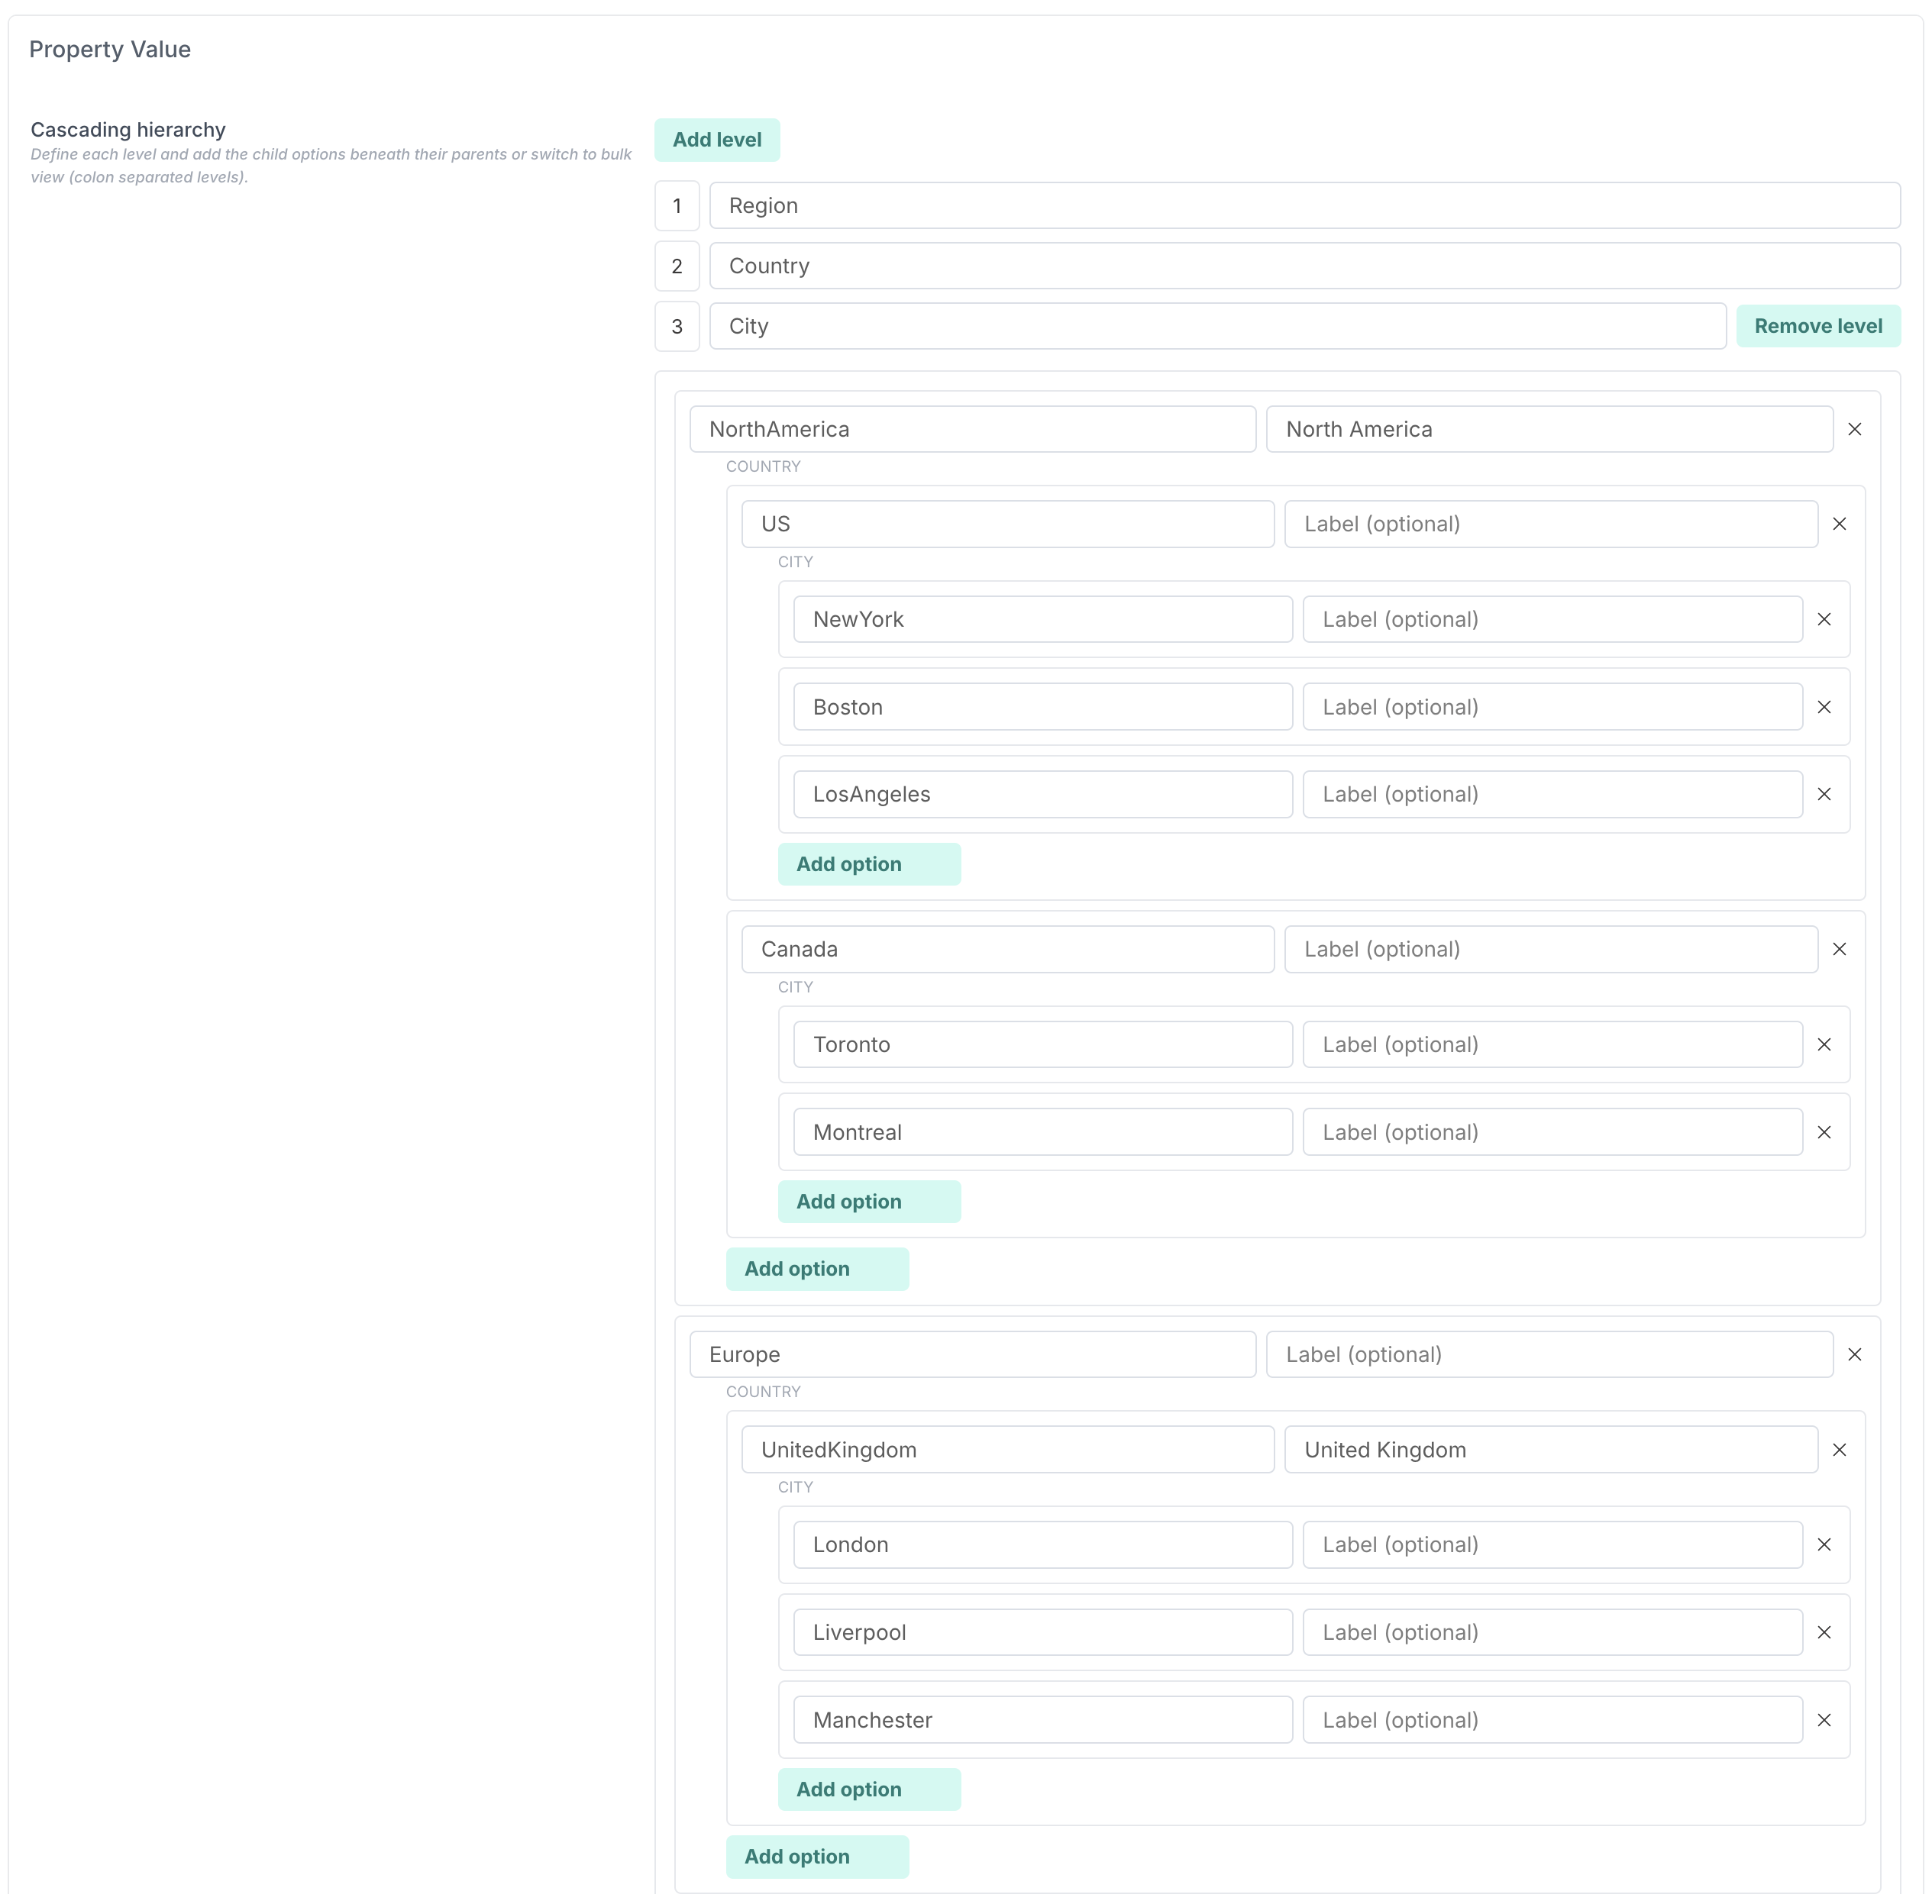Add a city option under Canada
This screenshot has width=1932, height=1904.
pos(868,1202)
